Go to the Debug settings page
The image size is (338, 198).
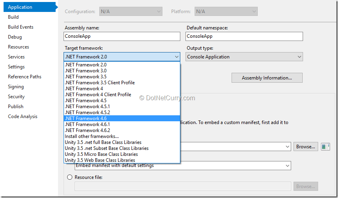pos(15,37)
